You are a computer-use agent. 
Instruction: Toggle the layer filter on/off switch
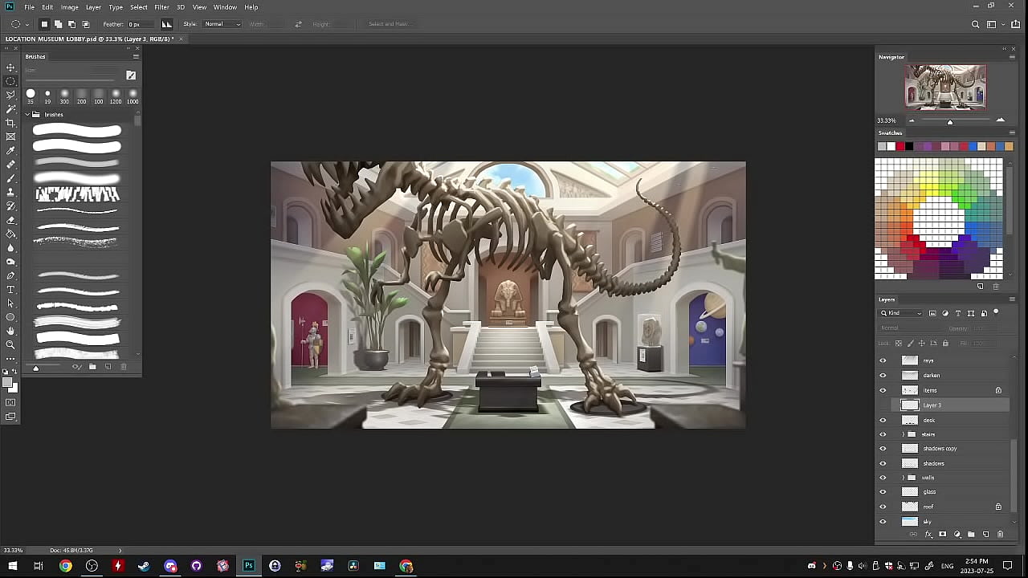pyautogui.click(x=996, y=312)
